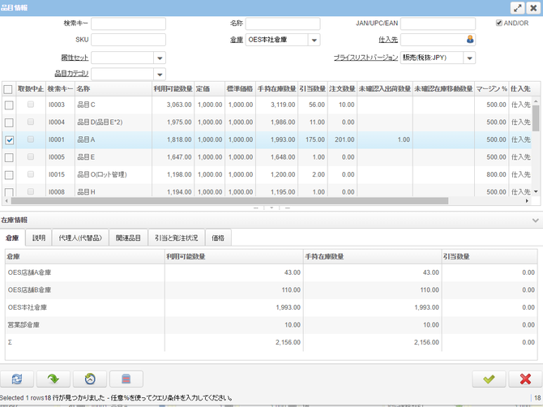Sort by 引当数量 column header in item grid
Image resolution: width=543 pixels, height=407 pixels.
click(x=312, y=89)
